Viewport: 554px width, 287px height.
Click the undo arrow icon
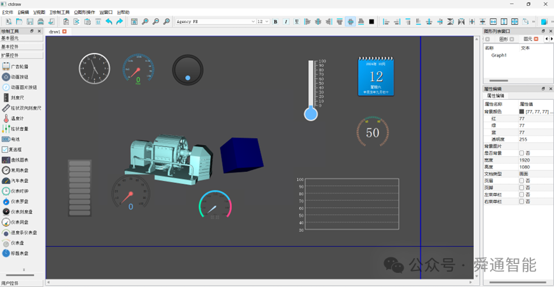pos(109,22)
